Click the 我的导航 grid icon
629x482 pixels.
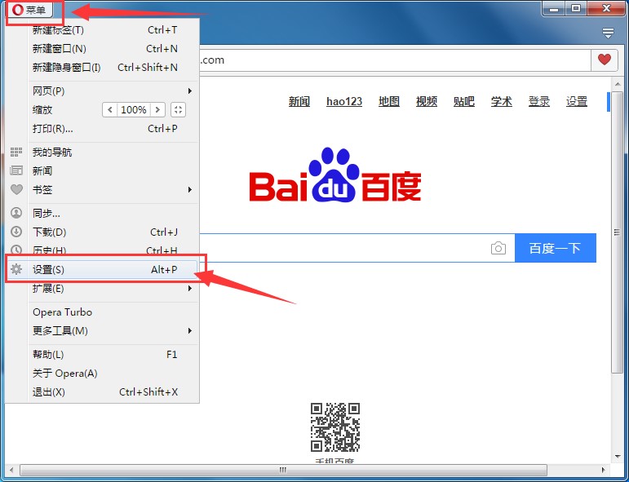16,152
